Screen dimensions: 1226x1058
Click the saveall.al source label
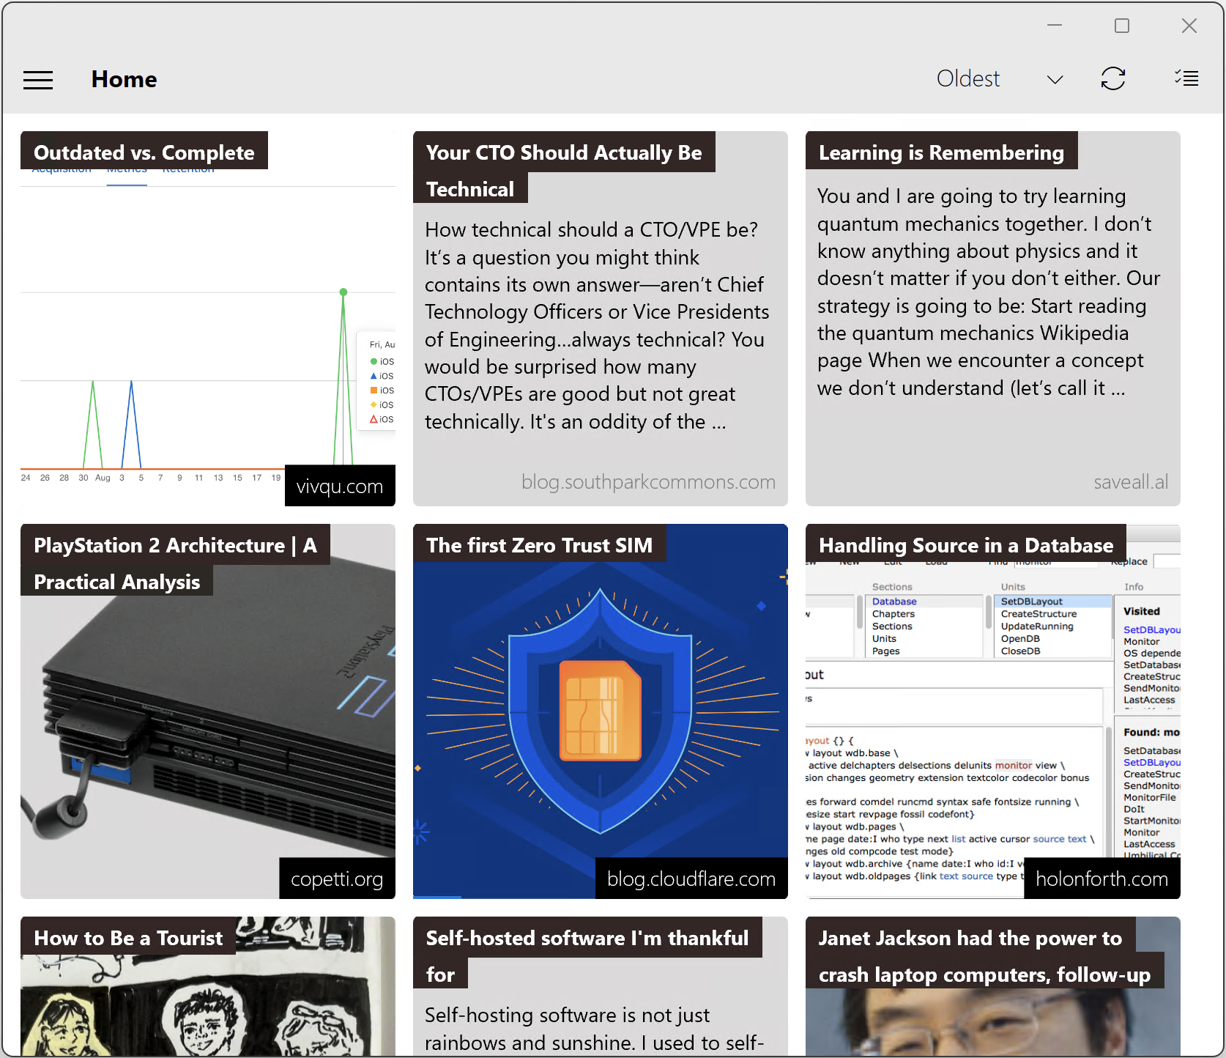tap(1131, 481)
